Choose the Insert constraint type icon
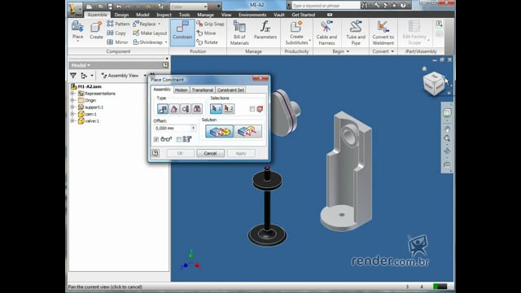Viewport: 521px width, 293px height. [197, 108]
